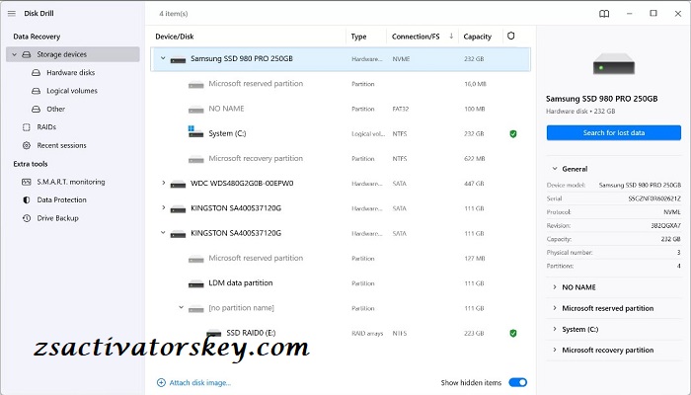This screenshot has height=395, width=691.
Task: Click the NVME connection cell
Action: pyautogui.click(x=401, y=59)
